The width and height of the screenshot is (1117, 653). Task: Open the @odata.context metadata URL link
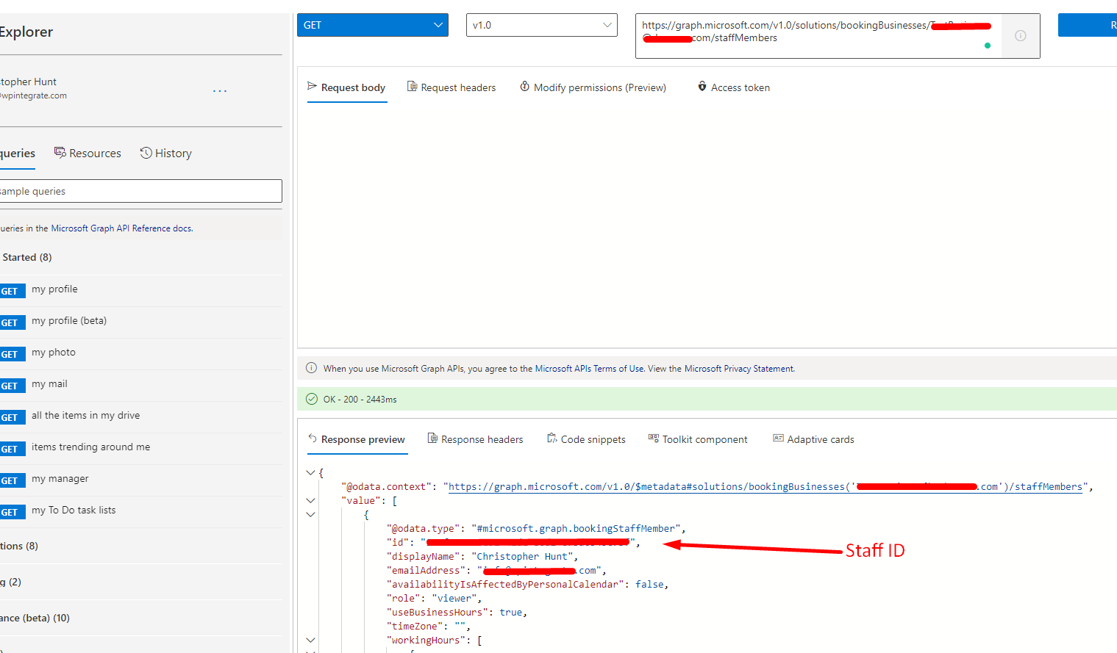pyautogui.click(x=766, y=486)
